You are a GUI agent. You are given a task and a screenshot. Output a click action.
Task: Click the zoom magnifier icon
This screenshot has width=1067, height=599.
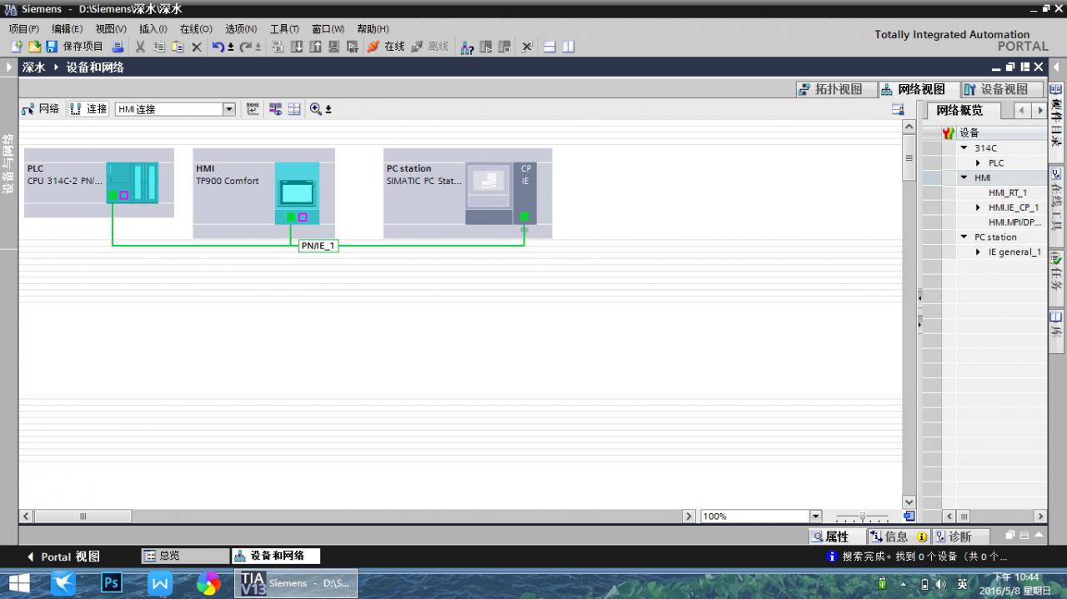click(x=316, y=109)
